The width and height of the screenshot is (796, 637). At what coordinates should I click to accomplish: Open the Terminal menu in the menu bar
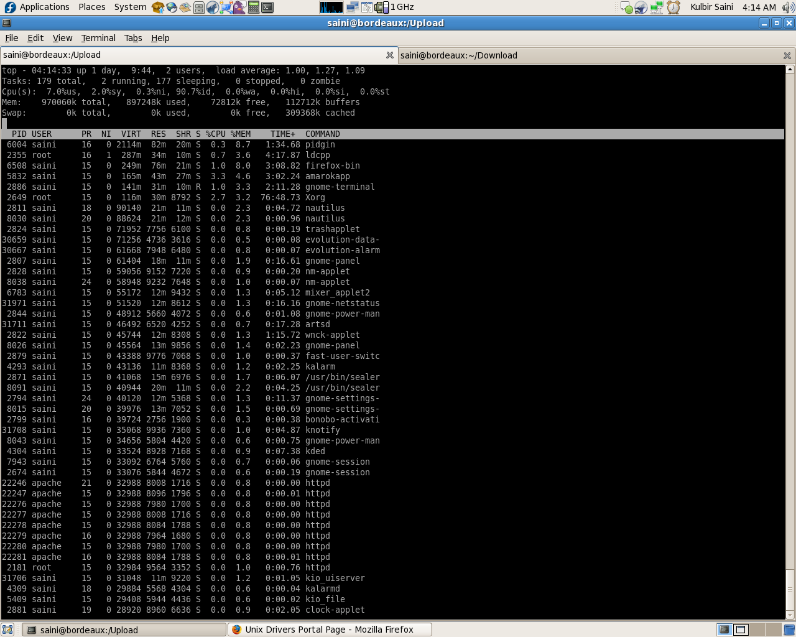coord(98,38)
